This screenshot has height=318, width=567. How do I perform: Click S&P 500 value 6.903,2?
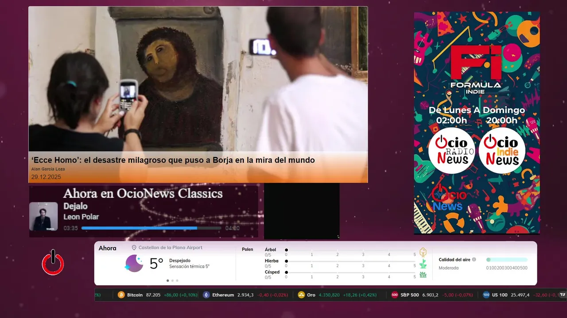[x=431, y=295]
